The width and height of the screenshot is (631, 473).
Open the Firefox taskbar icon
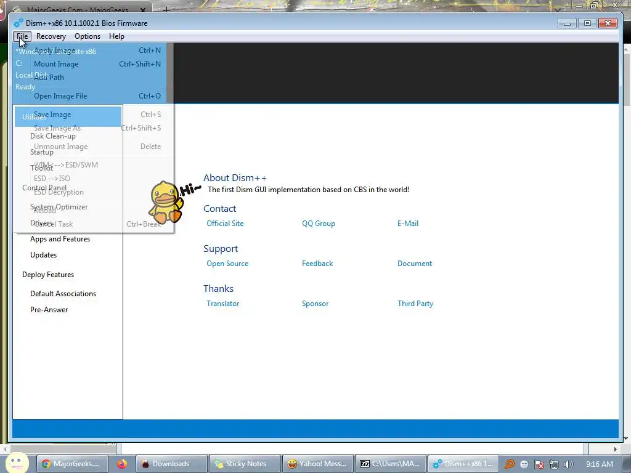122,464
